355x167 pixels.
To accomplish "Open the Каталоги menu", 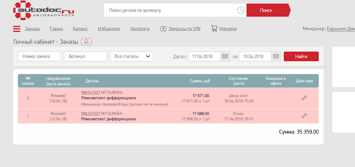I will [x=140, y=29].
